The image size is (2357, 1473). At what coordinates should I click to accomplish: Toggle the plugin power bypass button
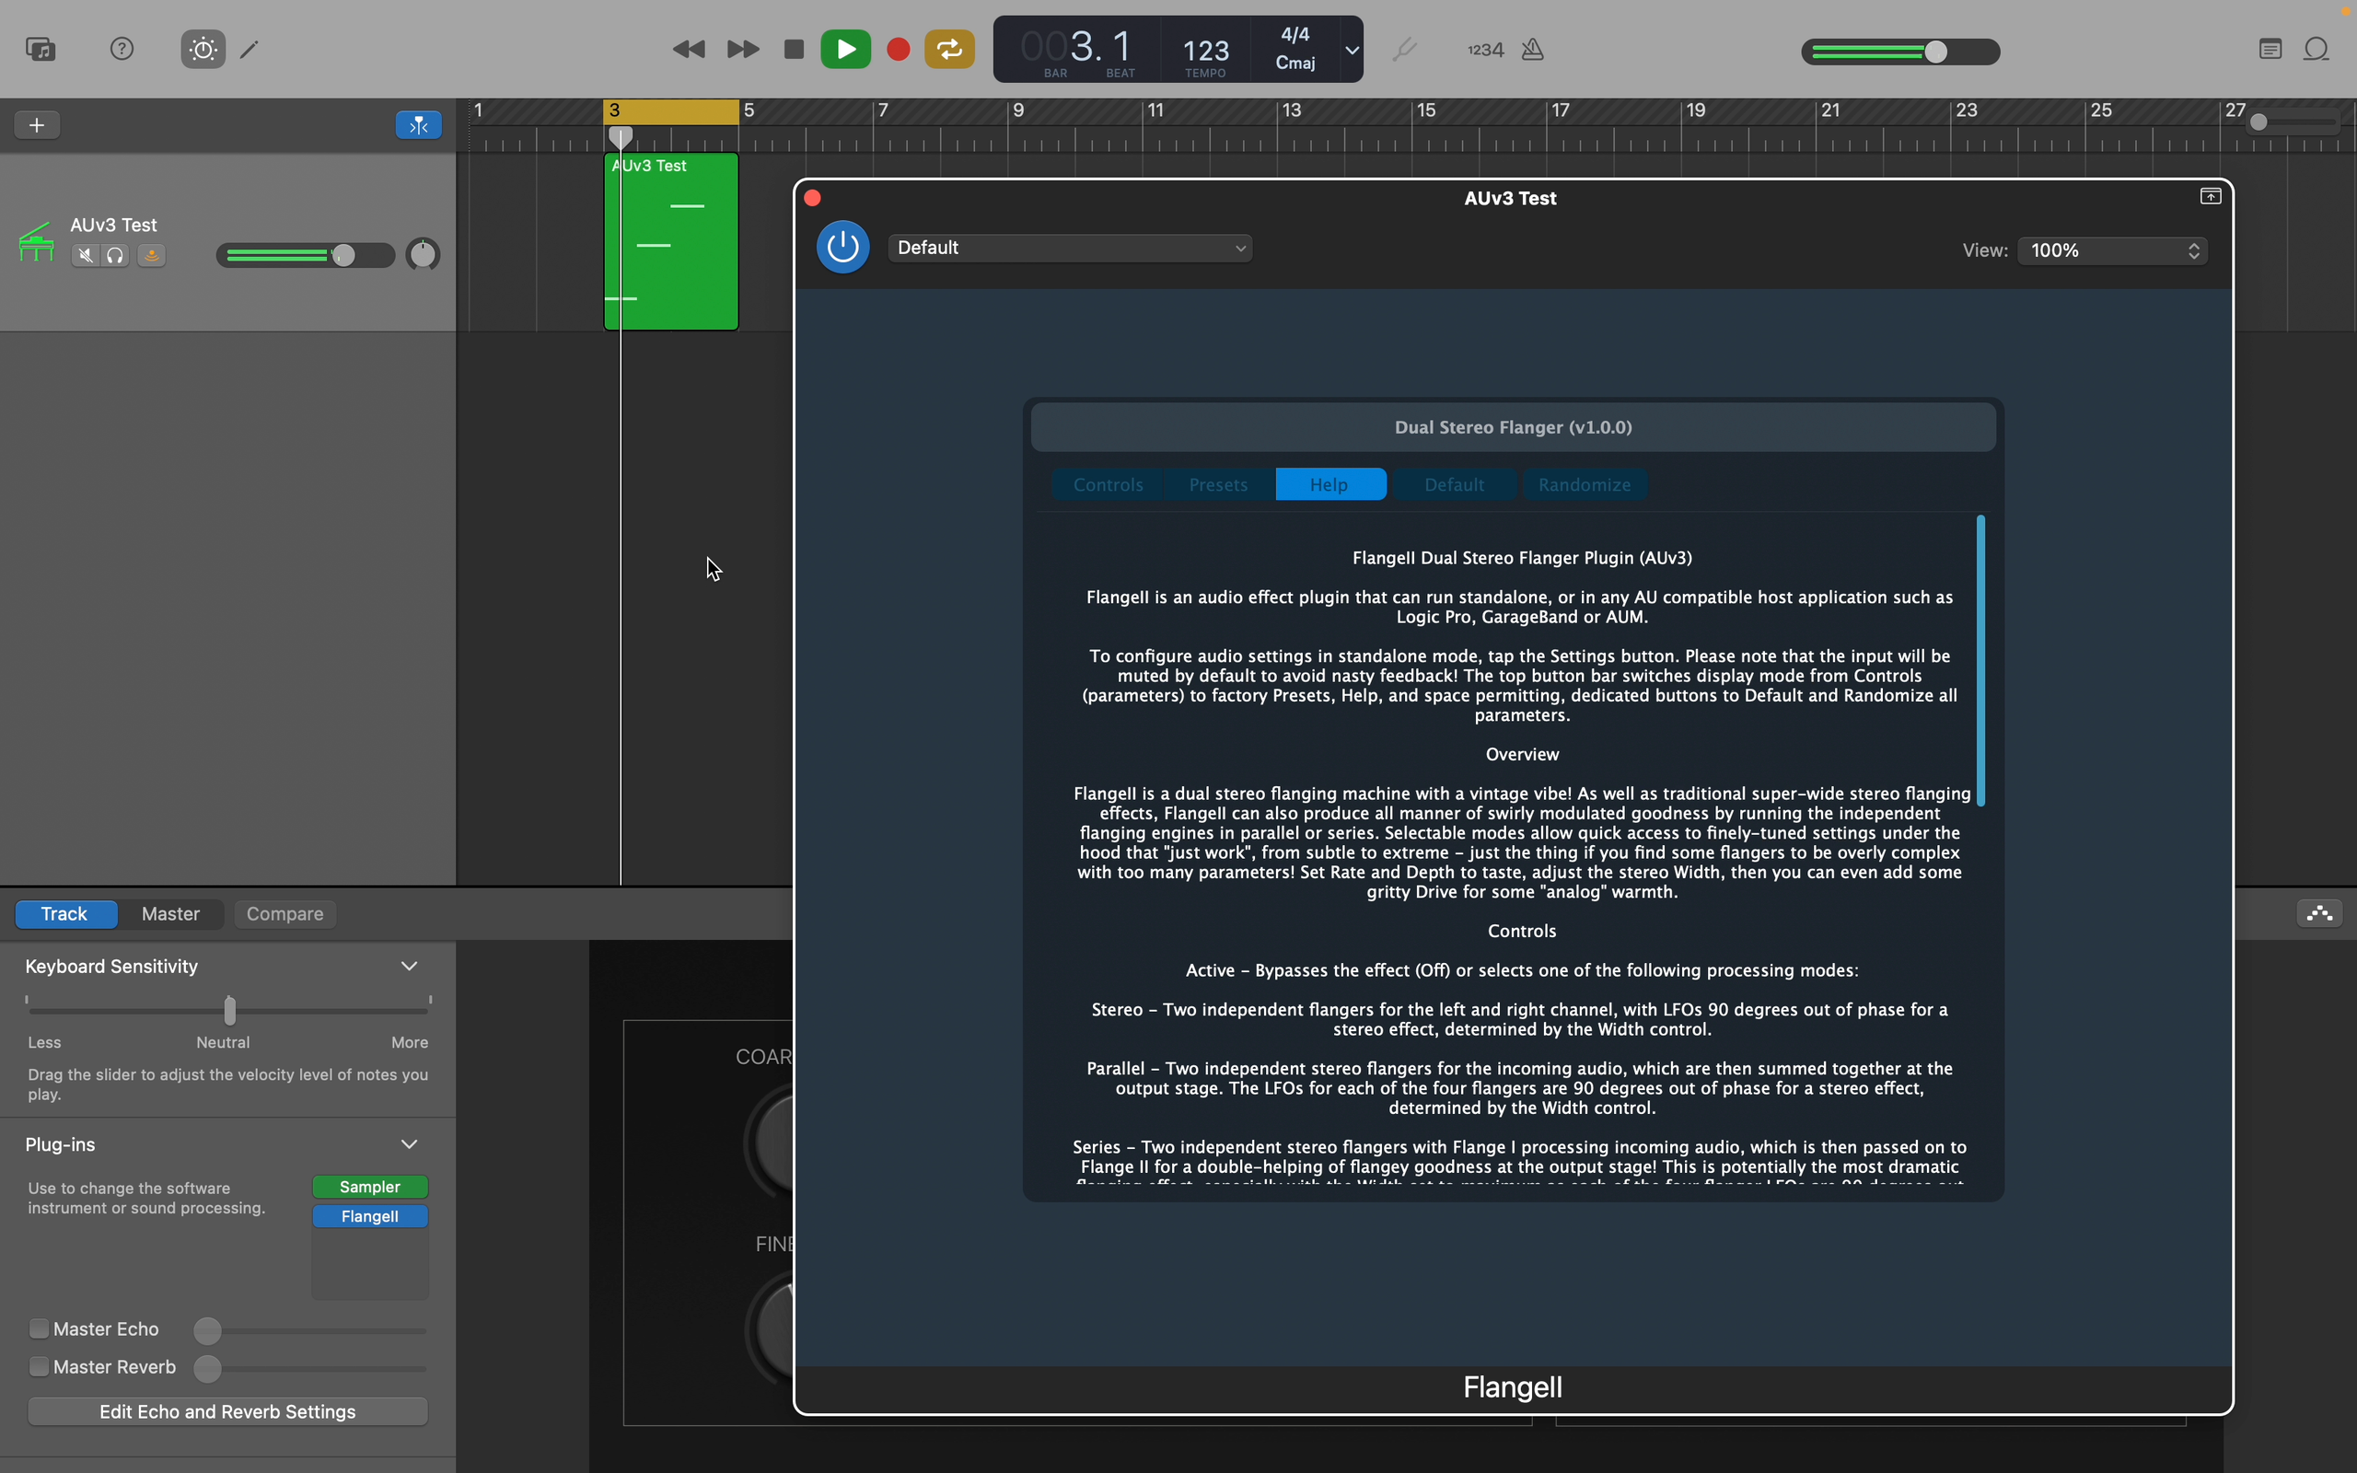842,248
